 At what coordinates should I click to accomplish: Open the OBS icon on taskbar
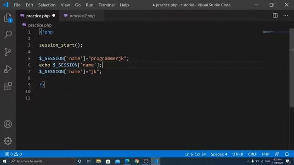tap(146, 161)
